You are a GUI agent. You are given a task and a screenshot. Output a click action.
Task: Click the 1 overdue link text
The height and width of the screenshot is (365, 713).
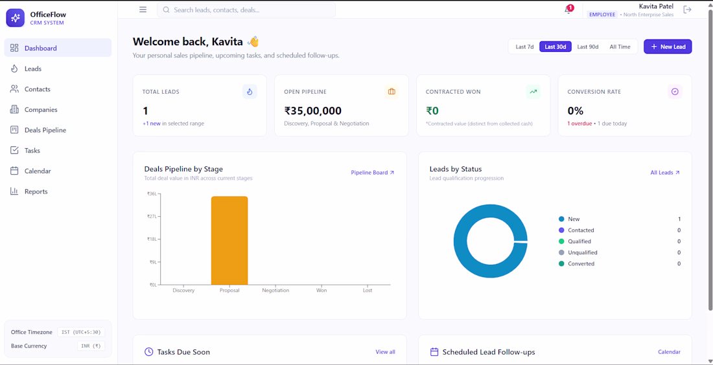579,124
